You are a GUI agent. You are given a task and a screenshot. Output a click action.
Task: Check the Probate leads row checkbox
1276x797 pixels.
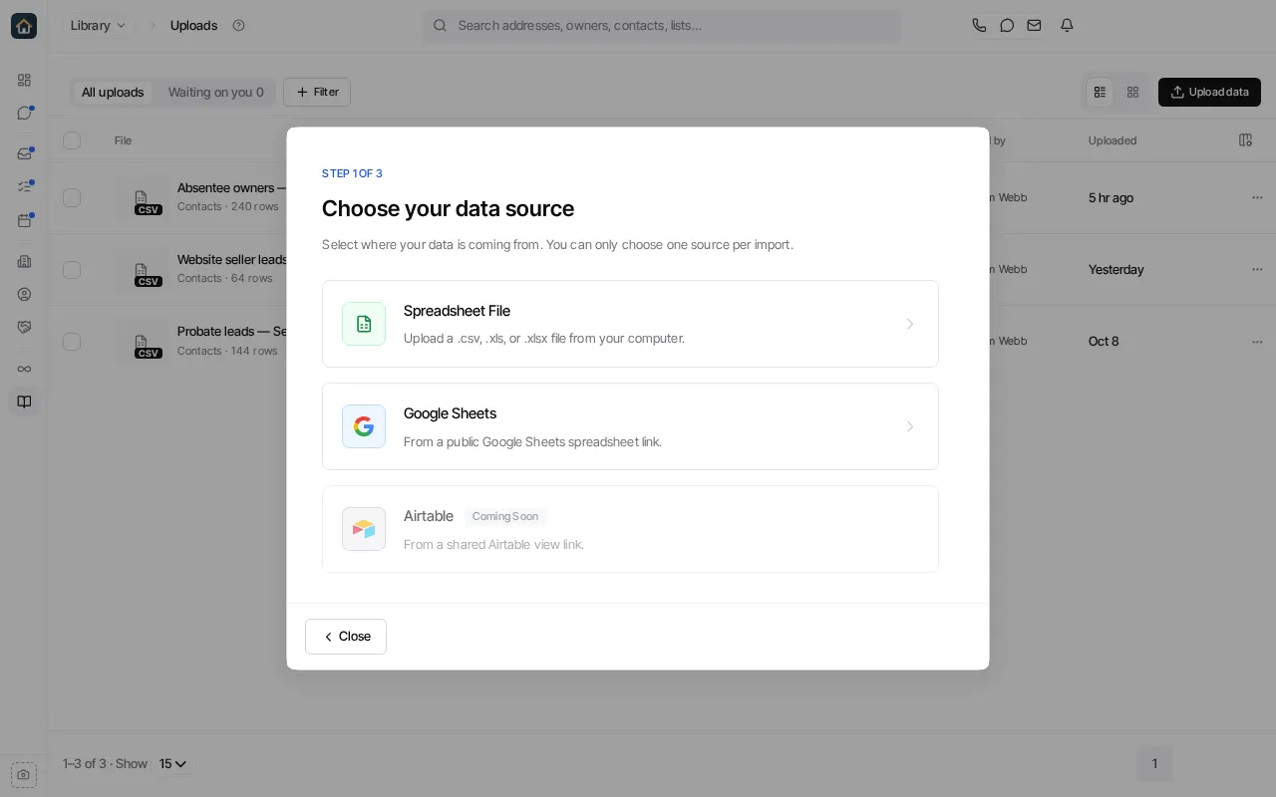click(x=72, y=341)
